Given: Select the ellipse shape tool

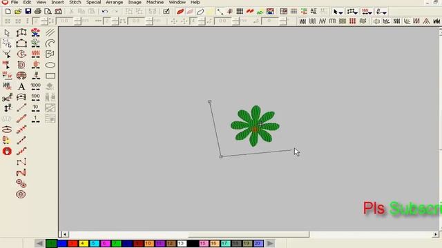Looking at the screenshot, I should click(x=50, y=65).
